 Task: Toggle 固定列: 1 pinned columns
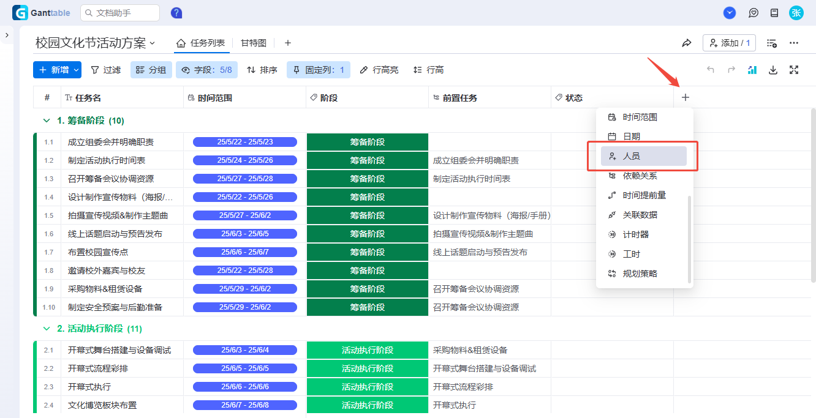point(318,70)
